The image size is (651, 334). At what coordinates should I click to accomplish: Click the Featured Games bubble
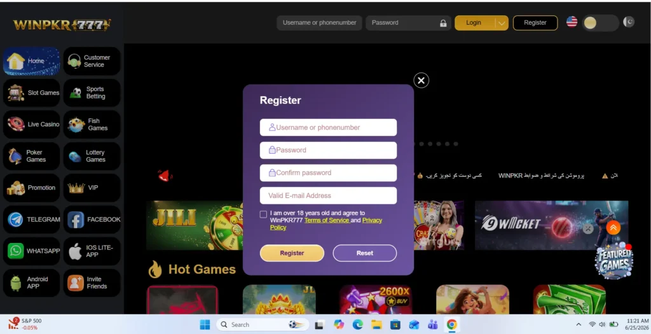pyautogui.click(x=614, y=261)
